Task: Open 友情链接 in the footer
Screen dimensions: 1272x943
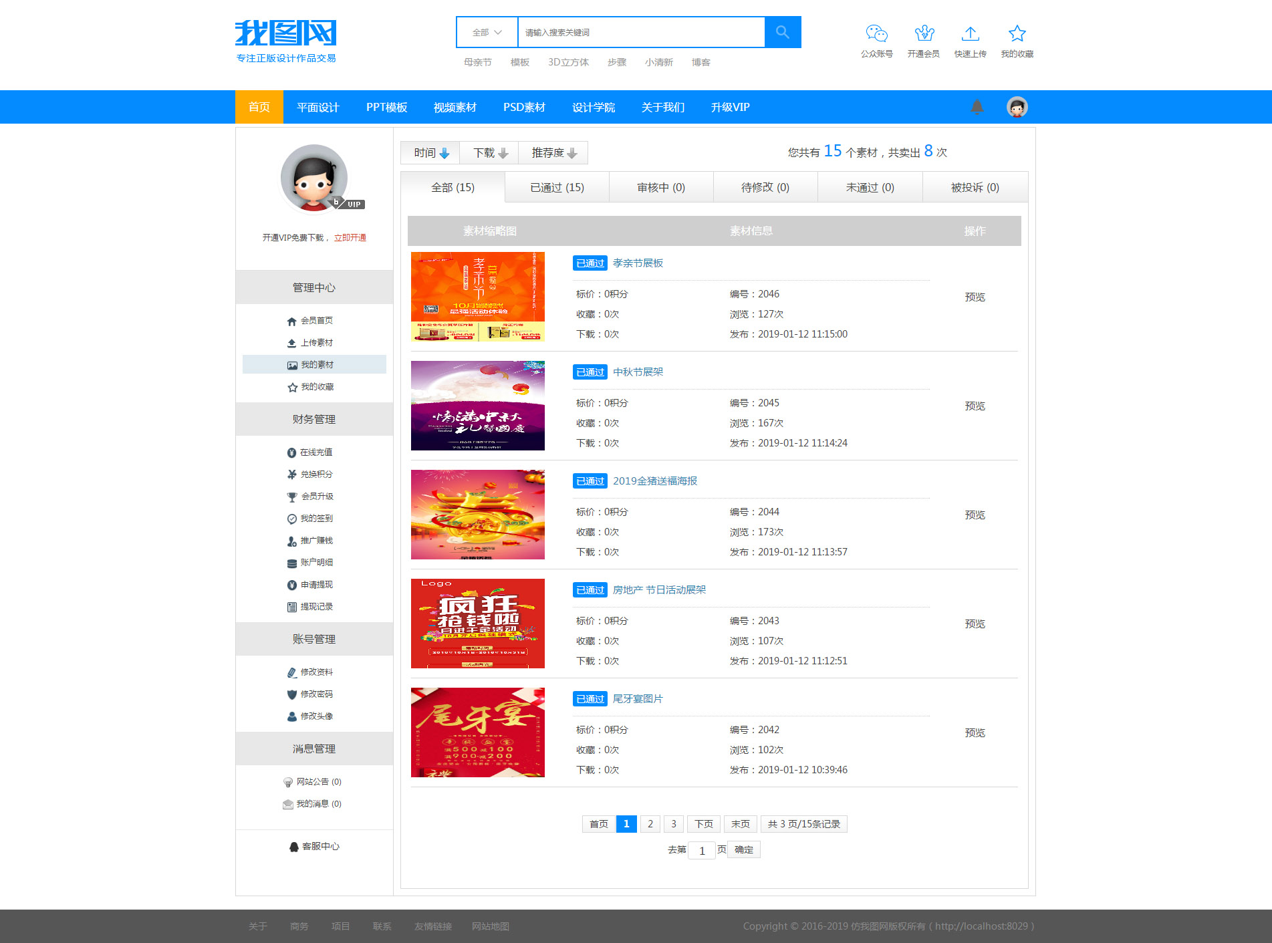Action: click(x=433, y=926)
